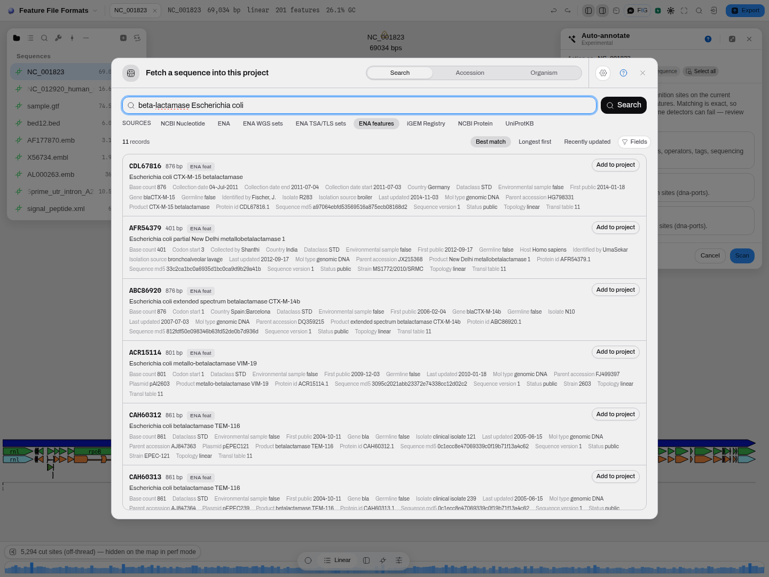Click the undo arrow in top toolbar
The width and height of the screenshot is (769, 577).
point(554,10)
